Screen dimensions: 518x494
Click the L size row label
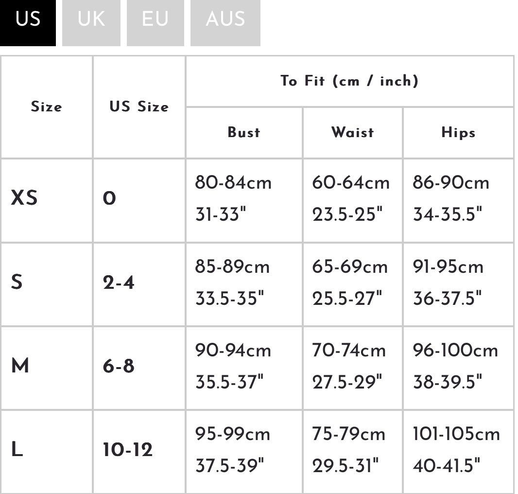[x=17, y=450]
